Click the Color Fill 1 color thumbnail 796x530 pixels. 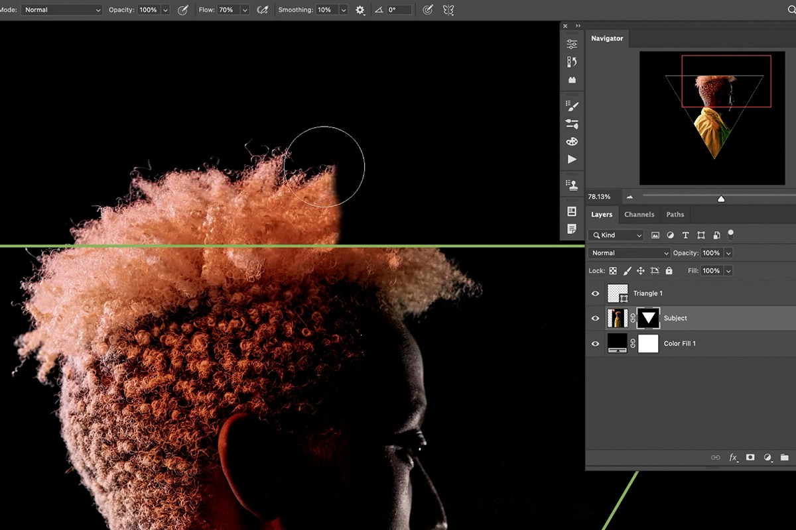(618, 344)
